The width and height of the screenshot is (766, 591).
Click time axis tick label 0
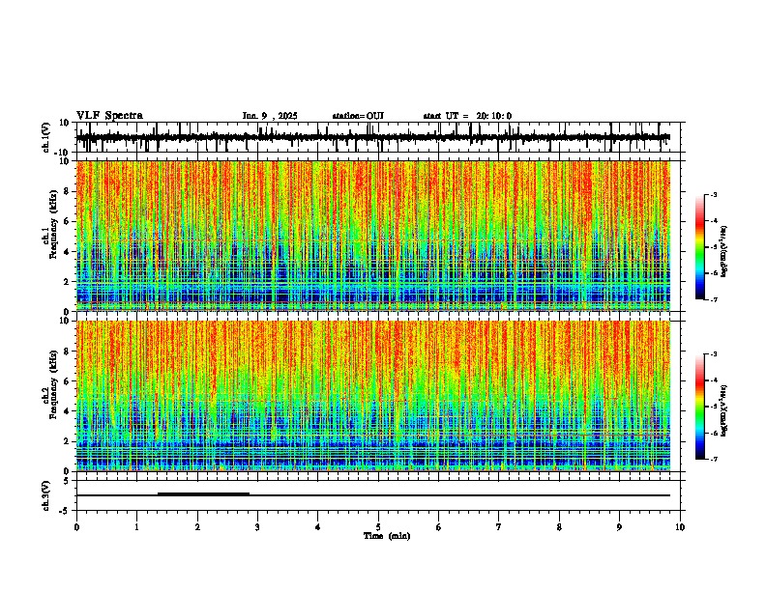tap(76, 527)
